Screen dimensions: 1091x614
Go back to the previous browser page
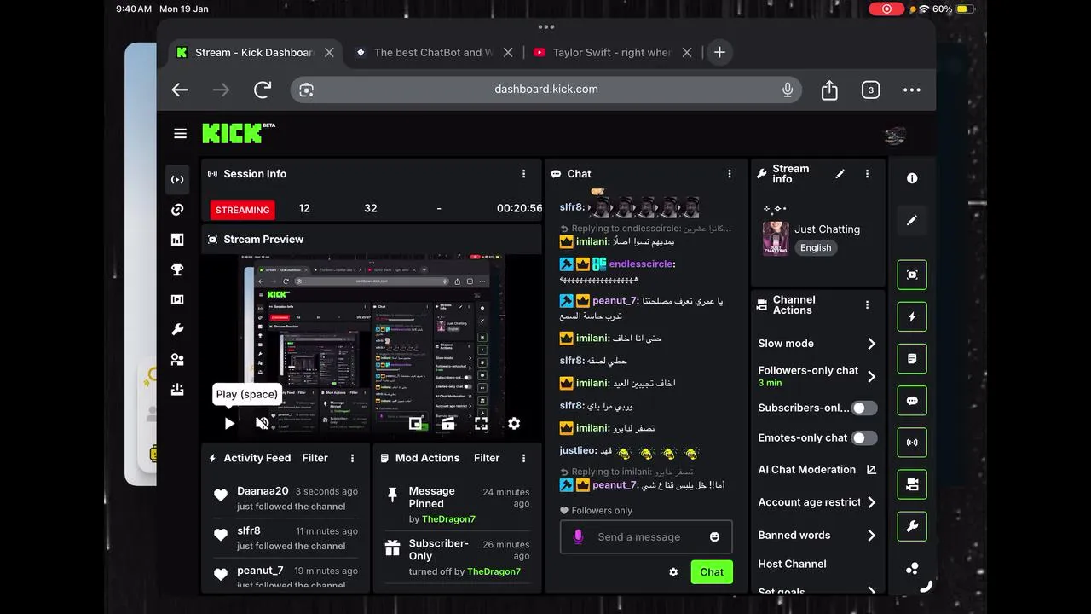180,90
